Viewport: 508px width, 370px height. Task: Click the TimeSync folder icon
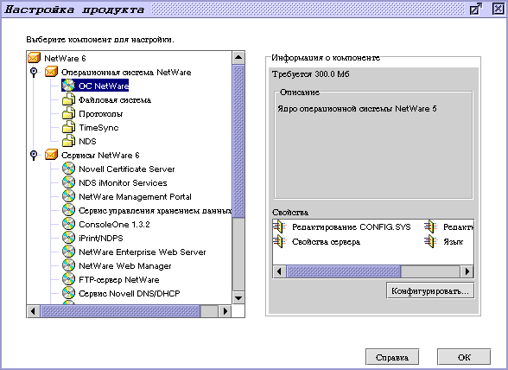click(x=68, y=127)
